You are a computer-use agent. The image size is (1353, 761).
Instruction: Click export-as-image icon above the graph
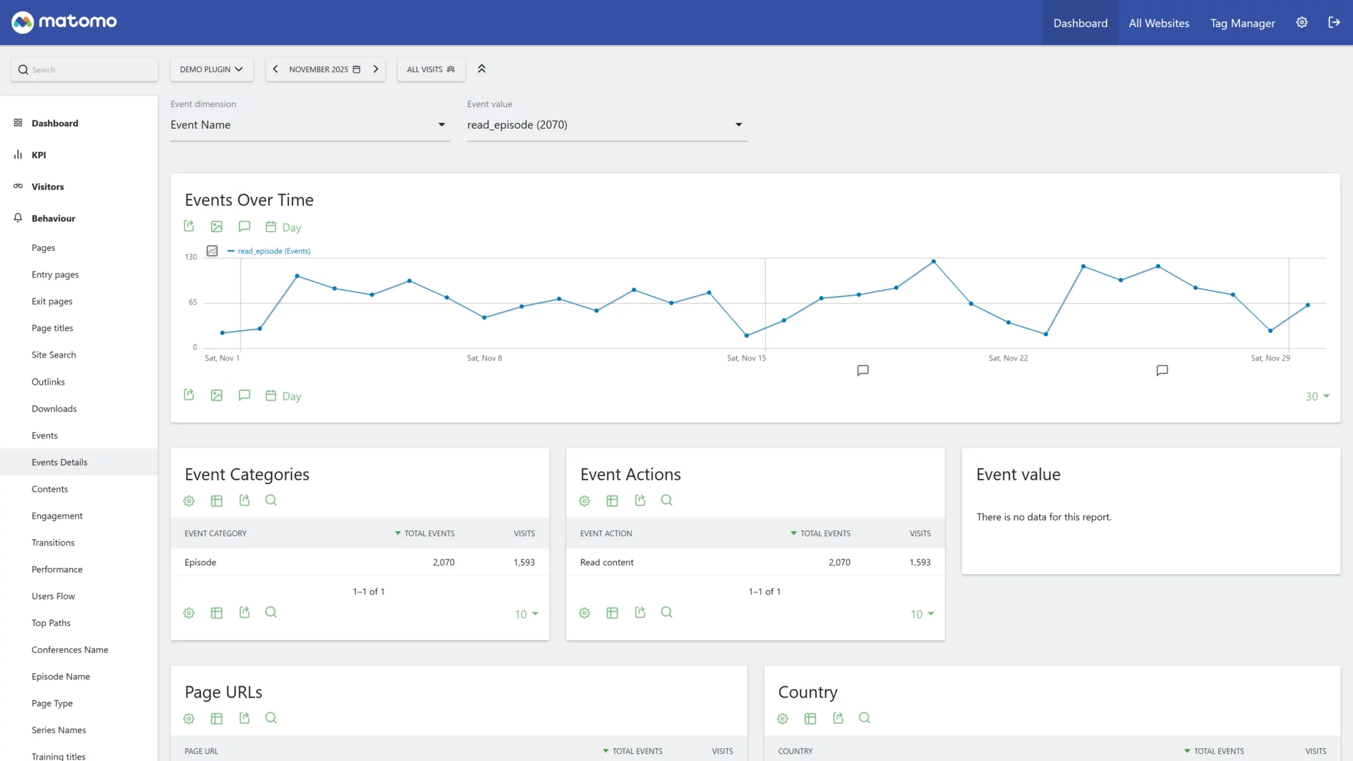pyautogui.click(x=217, y=227)
